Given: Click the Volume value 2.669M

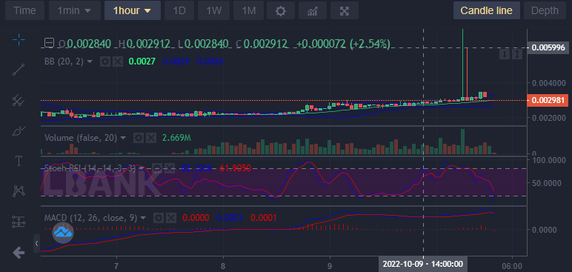Looking at the screenshot, I should pyautogui.click(x=177, y=138).
